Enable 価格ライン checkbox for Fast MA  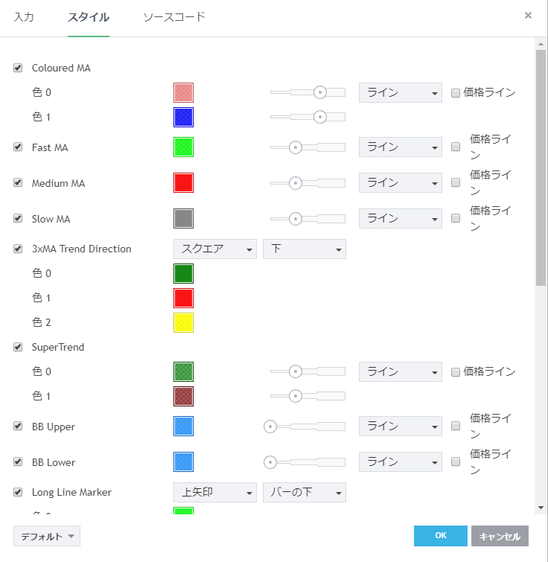(456, 147)
